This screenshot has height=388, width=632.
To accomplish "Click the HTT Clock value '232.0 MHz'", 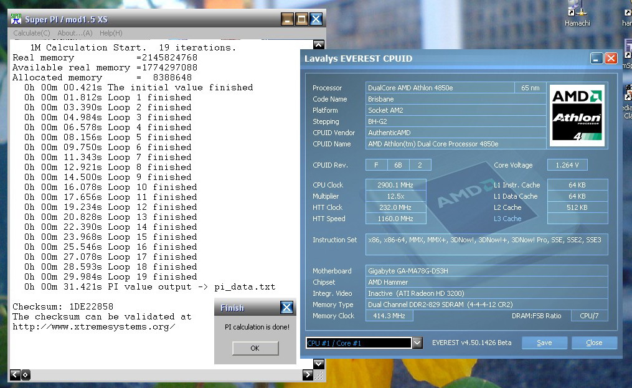I will pyautogui.click(x=395, y=207).
